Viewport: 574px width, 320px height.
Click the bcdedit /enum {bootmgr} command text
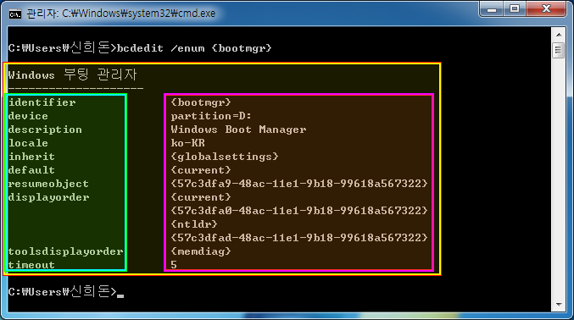click(x=194, y=48)
